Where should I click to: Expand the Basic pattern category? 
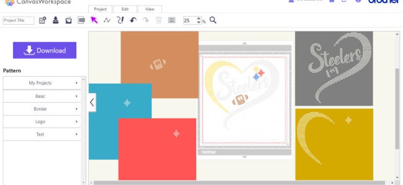42,96
